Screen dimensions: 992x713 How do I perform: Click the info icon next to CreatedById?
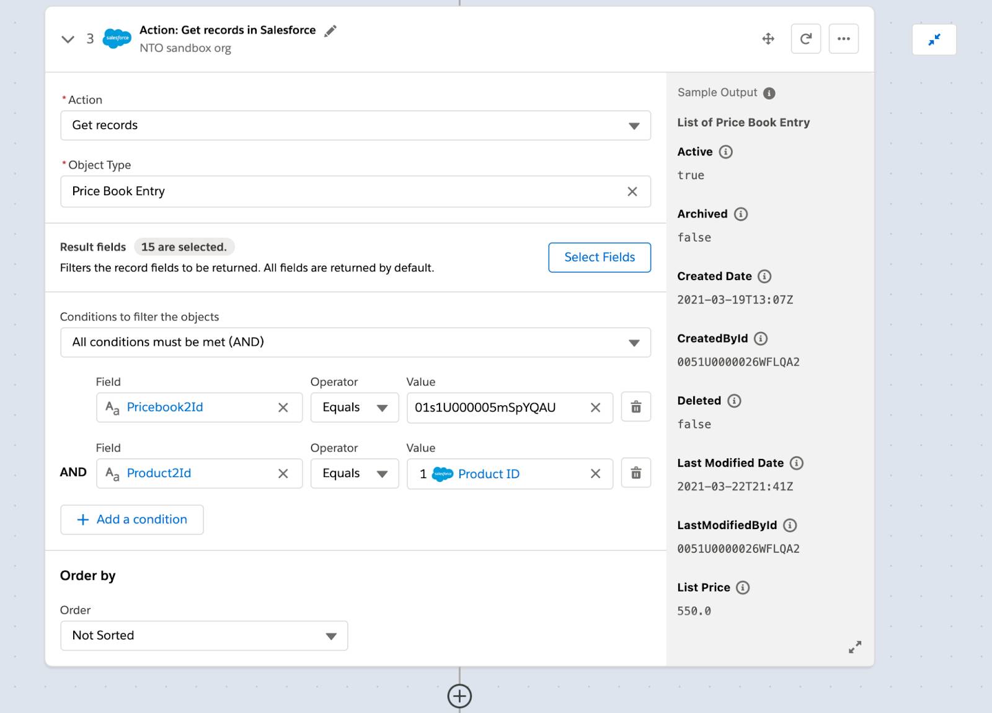(761, 339)
